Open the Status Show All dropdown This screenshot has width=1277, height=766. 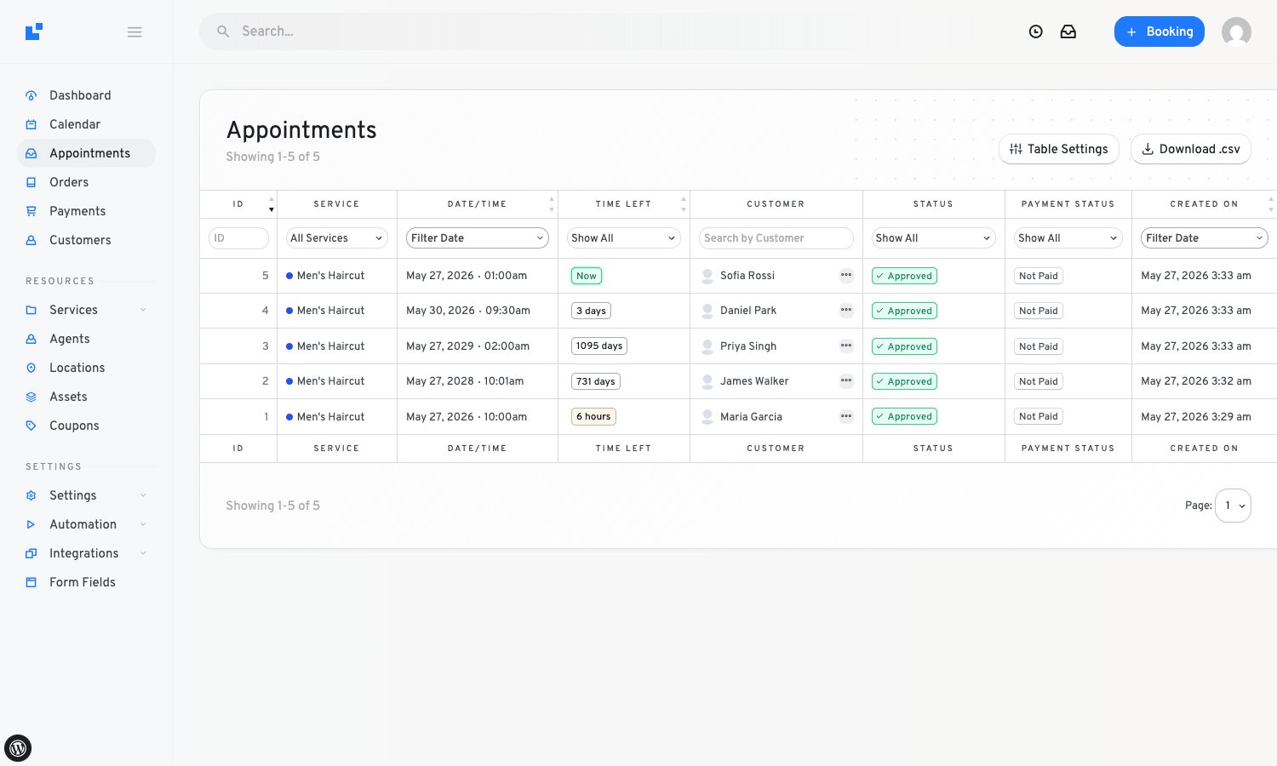(x=934, y=238)
